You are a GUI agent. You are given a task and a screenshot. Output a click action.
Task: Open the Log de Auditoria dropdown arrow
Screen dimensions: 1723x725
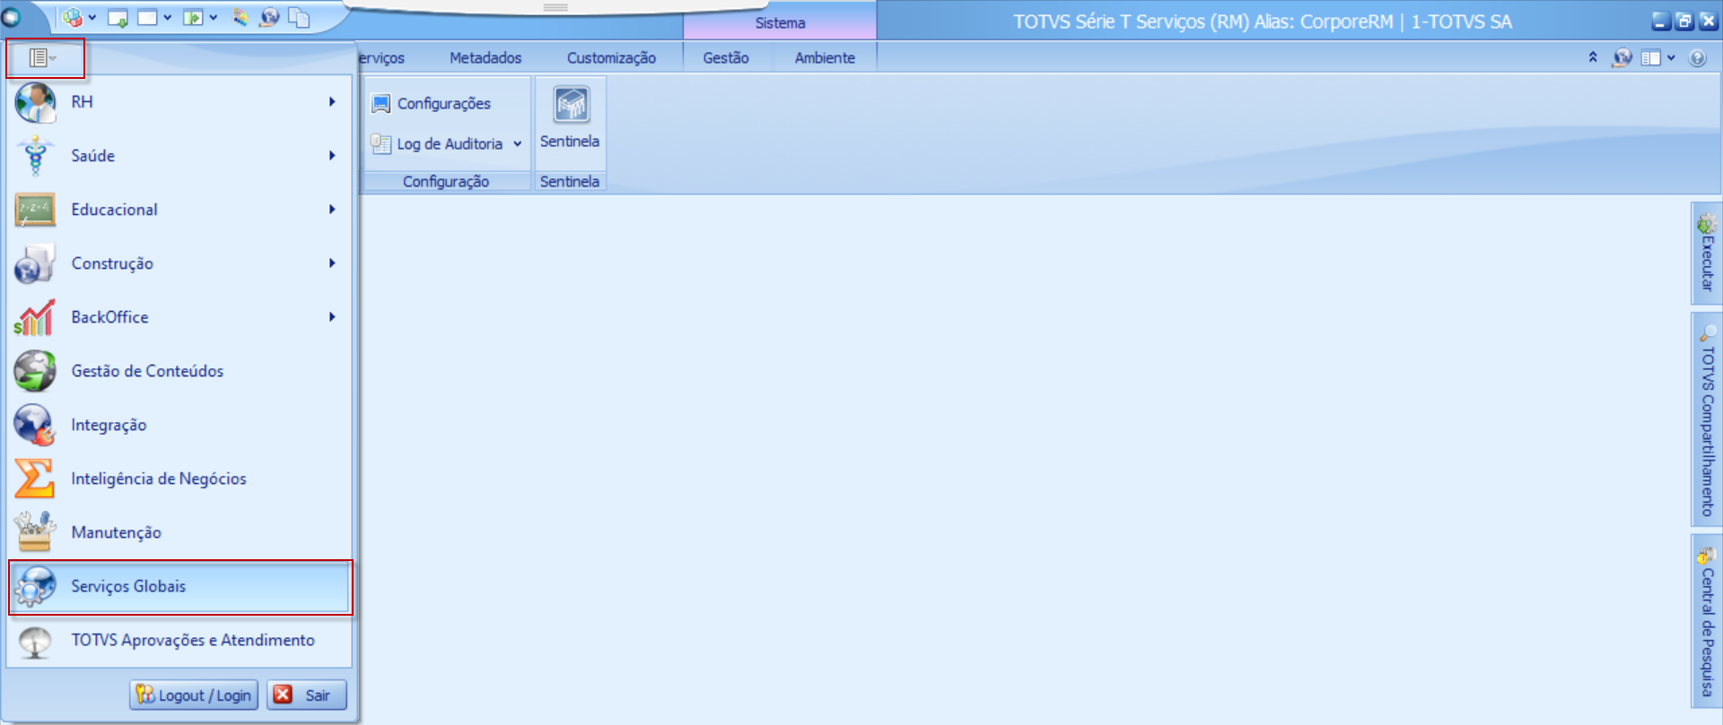point(517,144)
